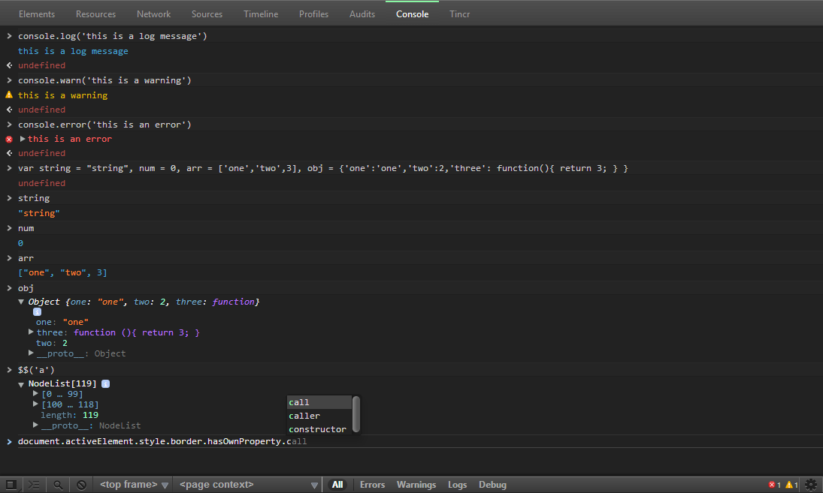This screenshot has width=823, height=493.
Task: Switch to the Network tab
Action: click(x=153, y=14)
